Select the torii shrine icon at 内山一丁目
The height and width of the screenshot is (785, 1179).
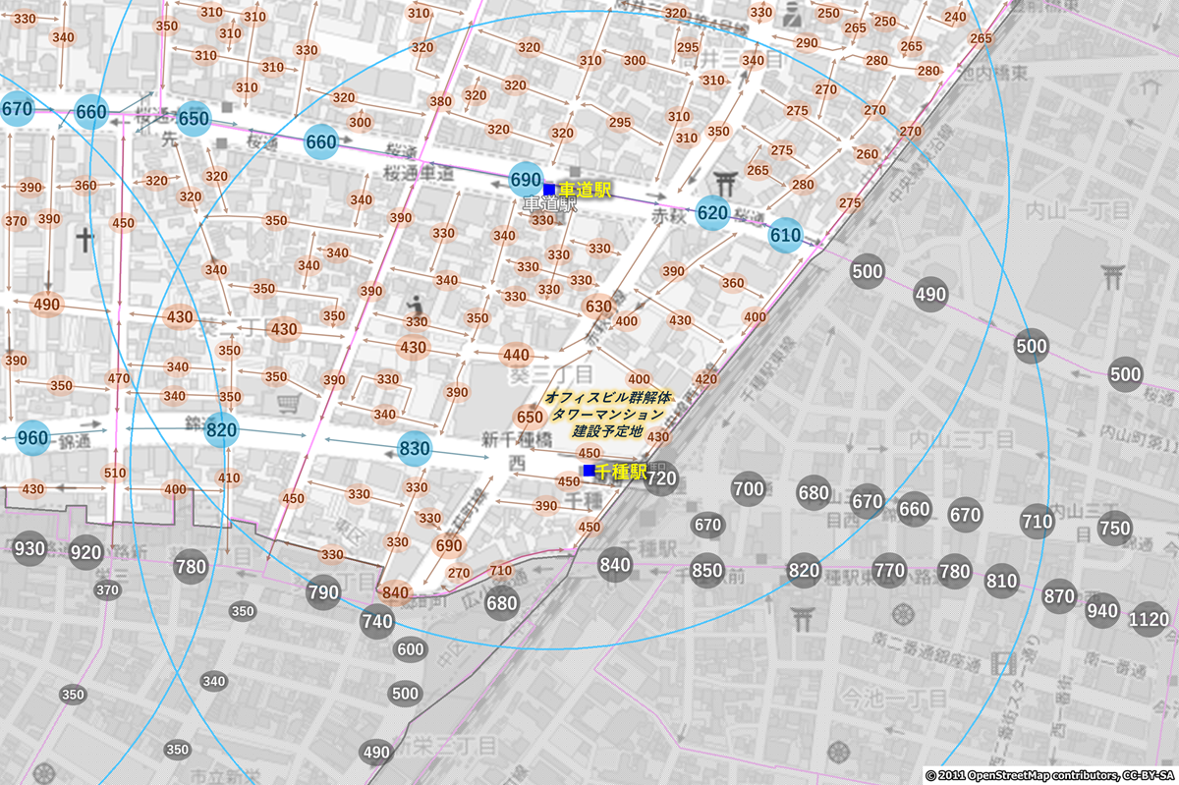coord(1114,274)
